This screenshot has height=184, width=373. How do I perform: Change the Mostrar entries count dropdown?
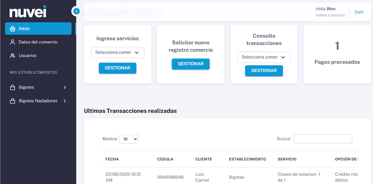128,139
